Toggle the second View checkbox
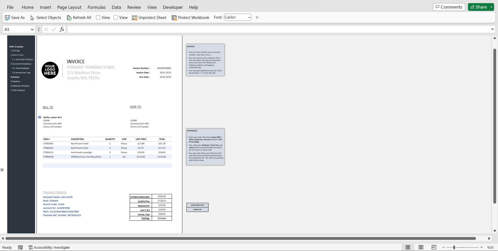498x251 pixels. [116, 17]
